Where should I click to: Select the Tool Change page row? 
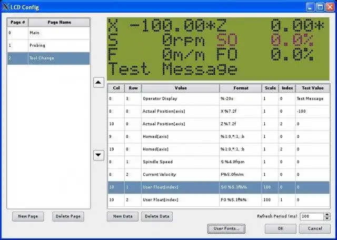pyautogui.click(x=48, y=58)
